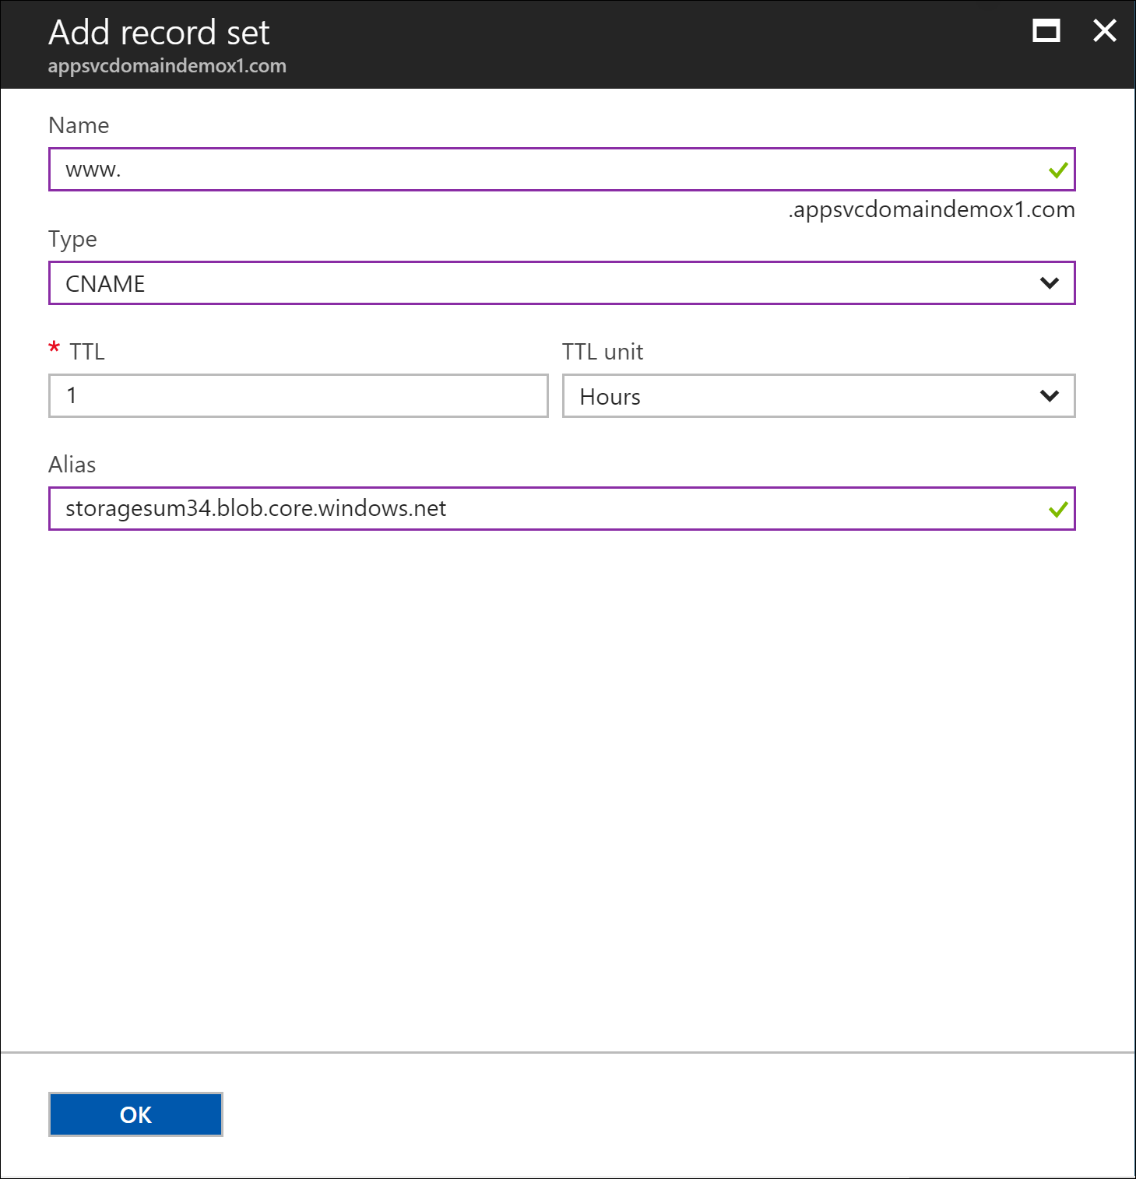Screen dimensions: 1136x1179
Task: Click the green checkmark in Alias field
Action: tap(1057, 510)
